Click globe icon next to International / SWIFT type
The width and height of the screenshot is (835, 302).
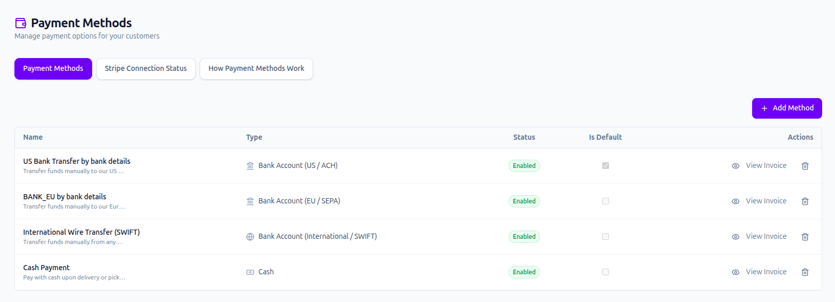click(250, 237)
